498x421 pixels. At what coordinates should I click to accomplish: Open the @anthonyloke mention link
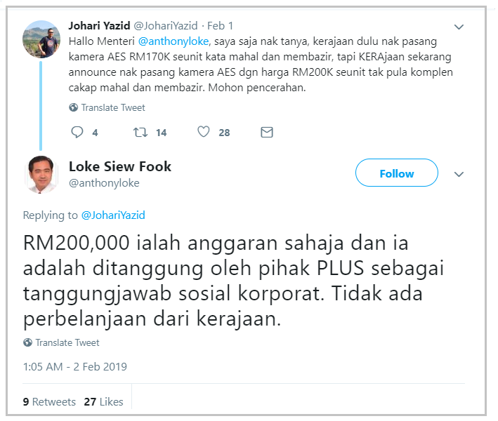click(173, 41)
